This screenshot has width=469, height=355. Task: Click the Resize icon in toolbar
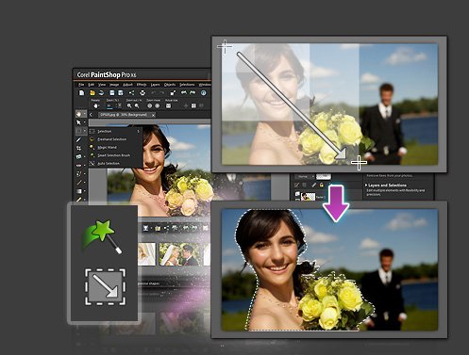coord(173,93)
